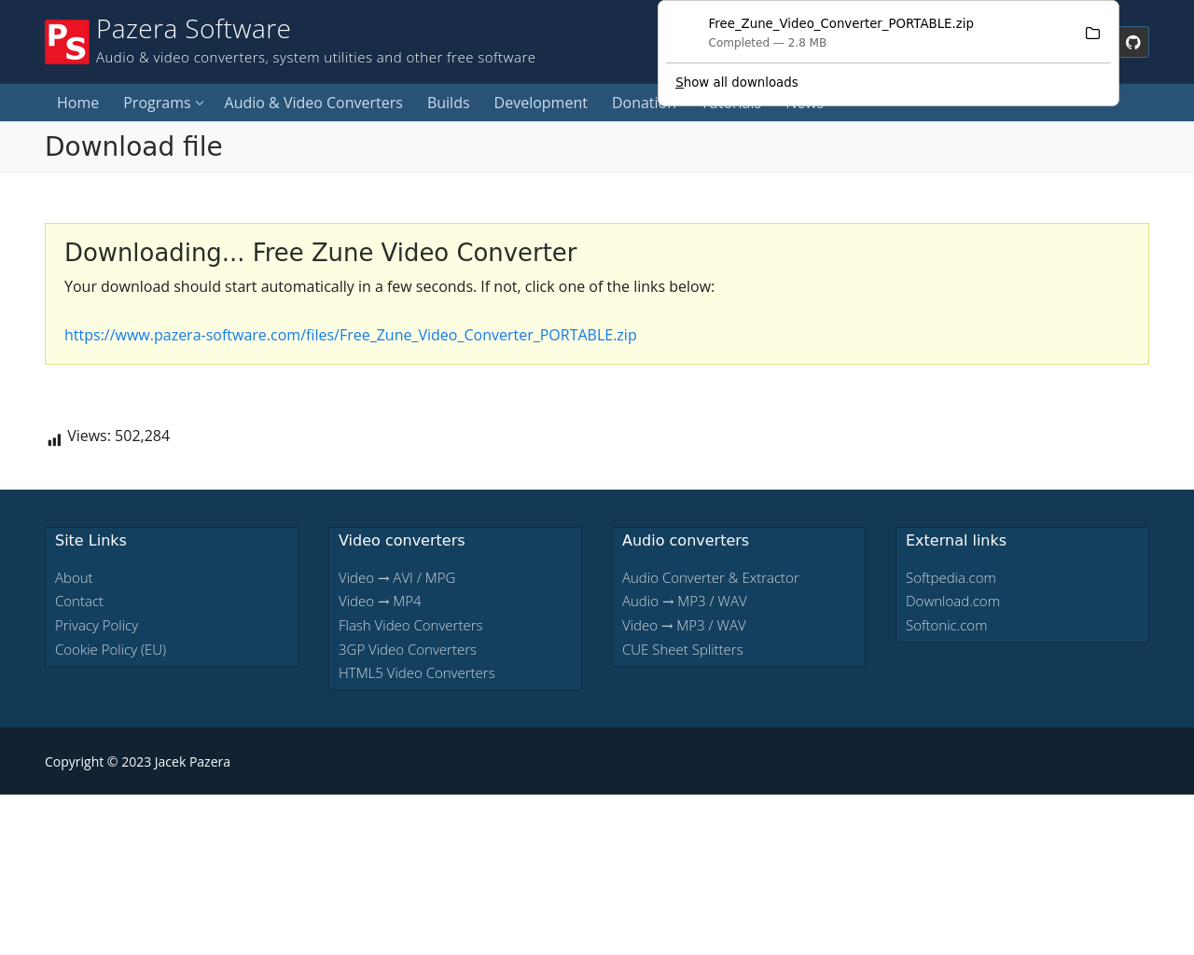Open the Development menu item
The height and width of the screenshot is (955, 1194).
point(540,103)
